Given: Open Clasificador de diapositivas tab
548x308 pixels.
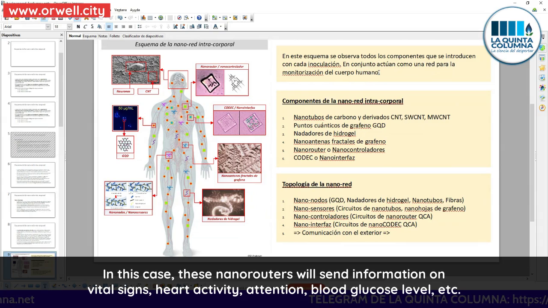Looking at the screenshot, I should 143,36.
